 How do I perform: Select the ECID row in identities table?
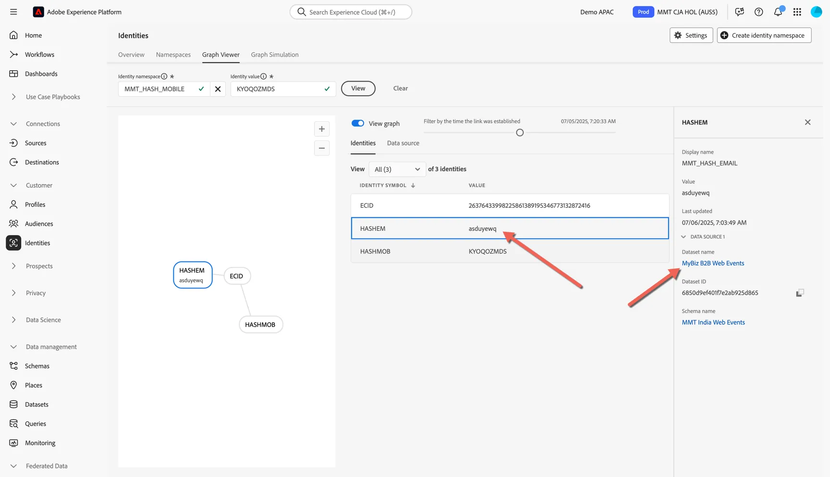click(x=510, y=205)
